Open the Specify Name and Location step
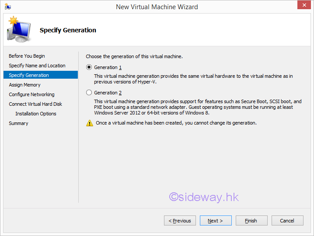 click(37, 66)
